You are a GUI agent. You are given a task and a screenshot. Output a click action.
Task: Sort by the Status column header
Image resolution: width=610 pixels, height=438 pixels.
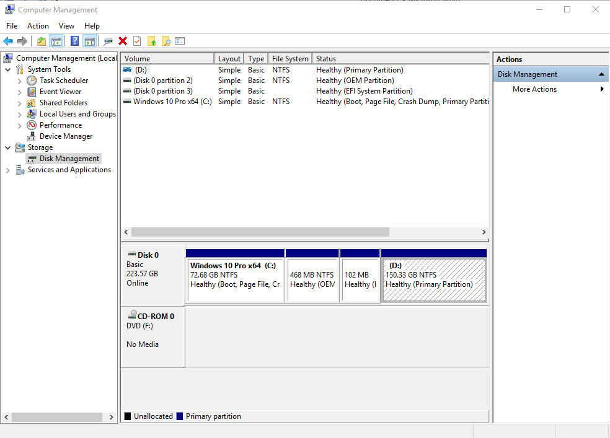coord(400,59)
